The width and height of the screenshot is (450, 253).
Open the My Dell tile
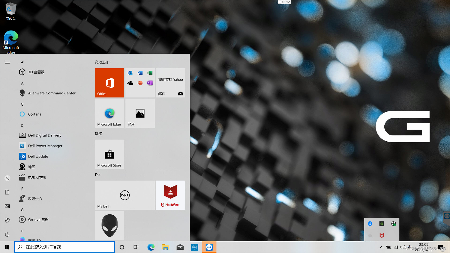click(125, 195)
